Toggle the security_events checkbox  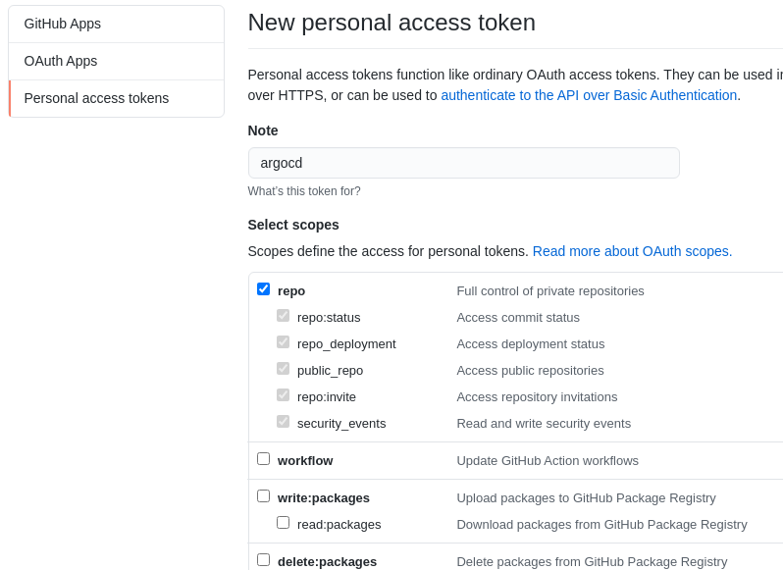pyautogui.click(x=284, y=421)
